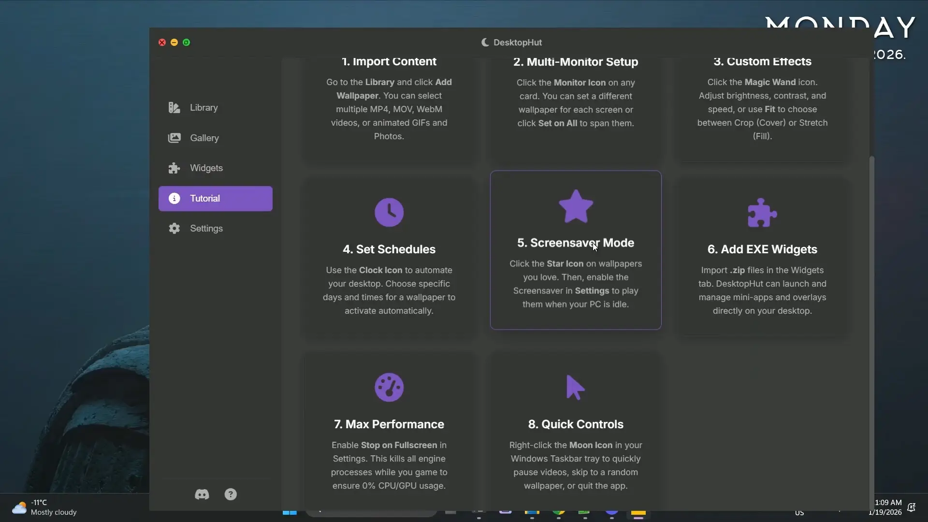
Task: Select the Tutorial tab in sidebar
Action: (x=215, y=199)
